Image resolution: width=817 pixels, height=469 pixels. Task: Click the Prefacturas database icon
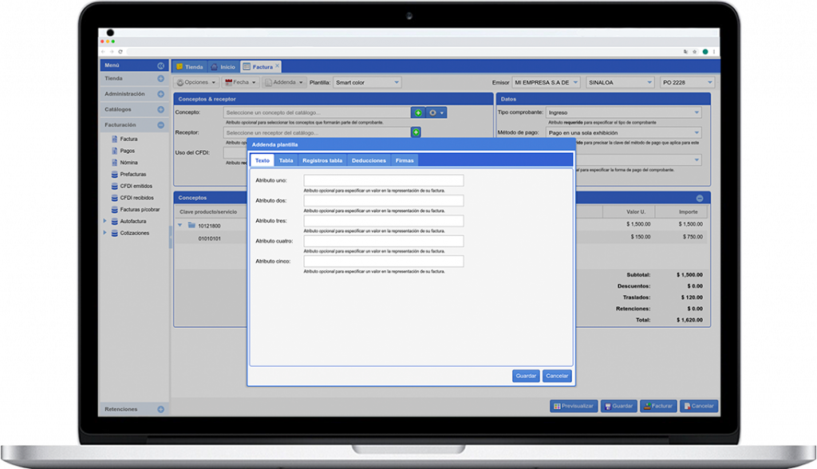[115, 174]
